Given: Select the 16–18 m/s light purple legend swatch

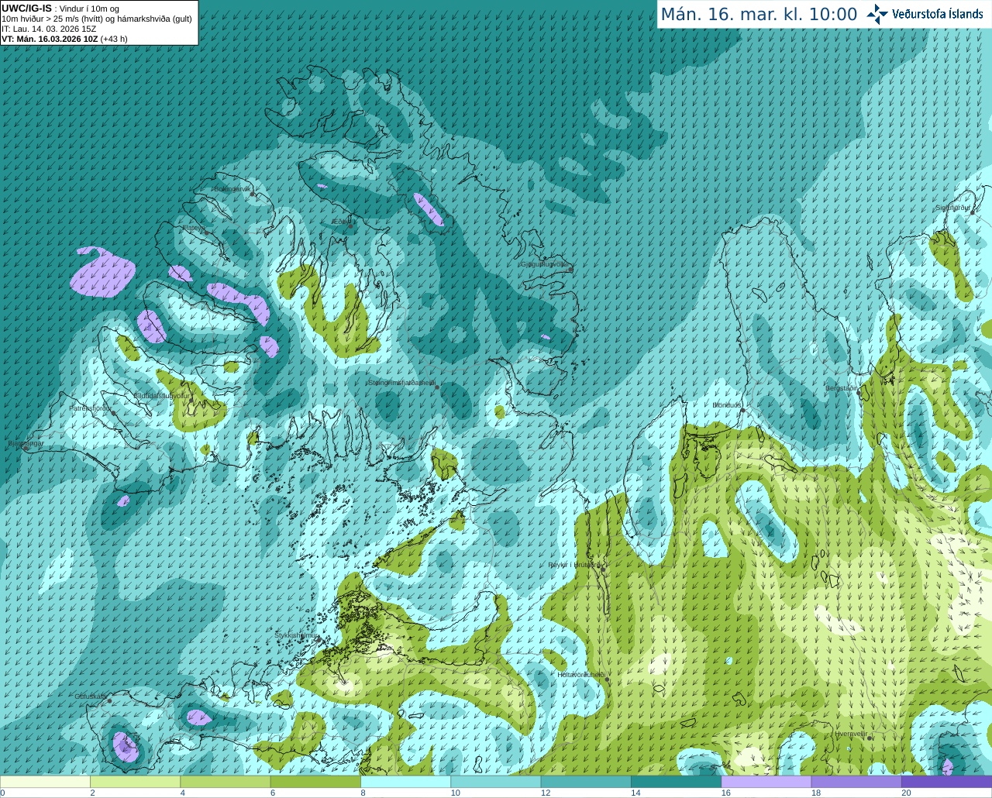Looking at the screenshot, I should pyautogui.click(x=766, y=782).
